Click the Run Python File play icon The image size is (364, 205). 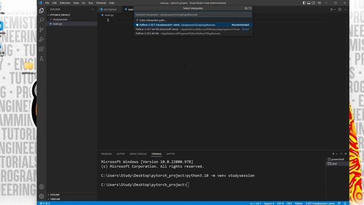click(x=332, y=9)
